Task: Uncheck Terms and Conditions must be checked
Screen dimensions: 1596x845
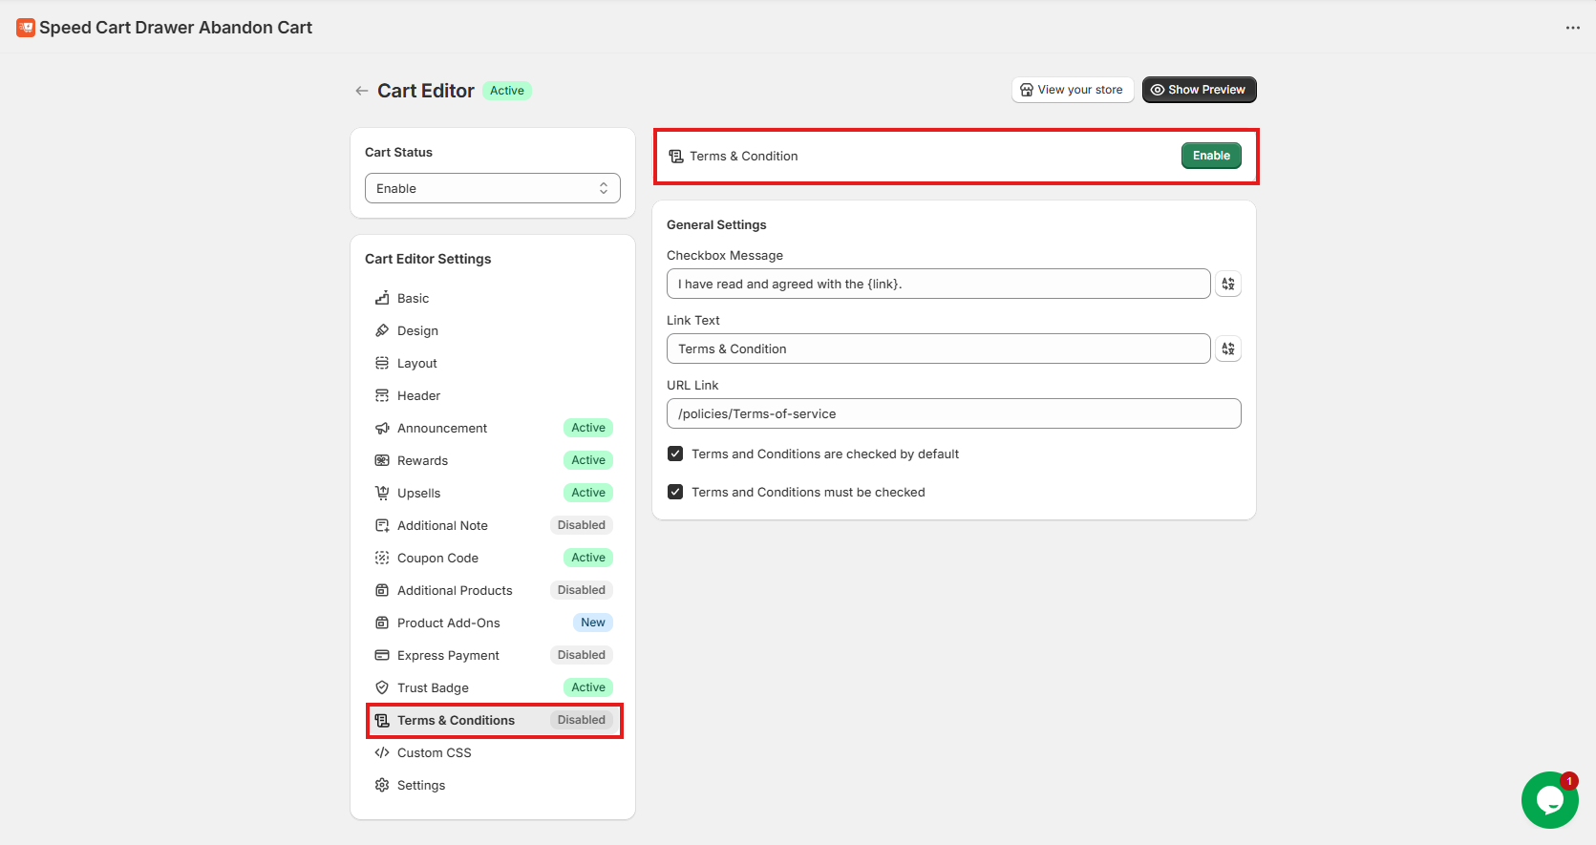Action: [x=675, y=492]
